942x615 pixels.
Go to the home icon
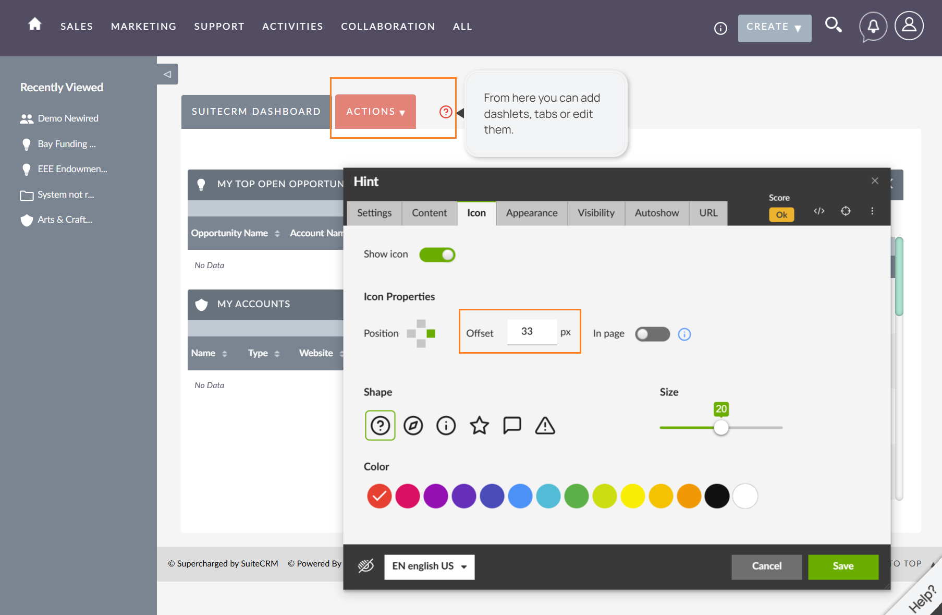click(35, 24)
